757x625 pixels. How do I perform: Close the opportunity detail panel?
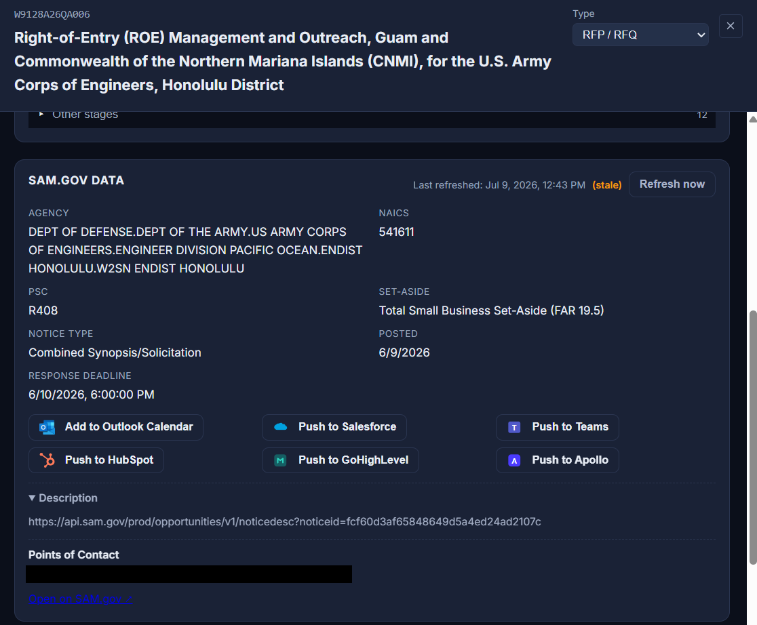[x=731, y=26]
